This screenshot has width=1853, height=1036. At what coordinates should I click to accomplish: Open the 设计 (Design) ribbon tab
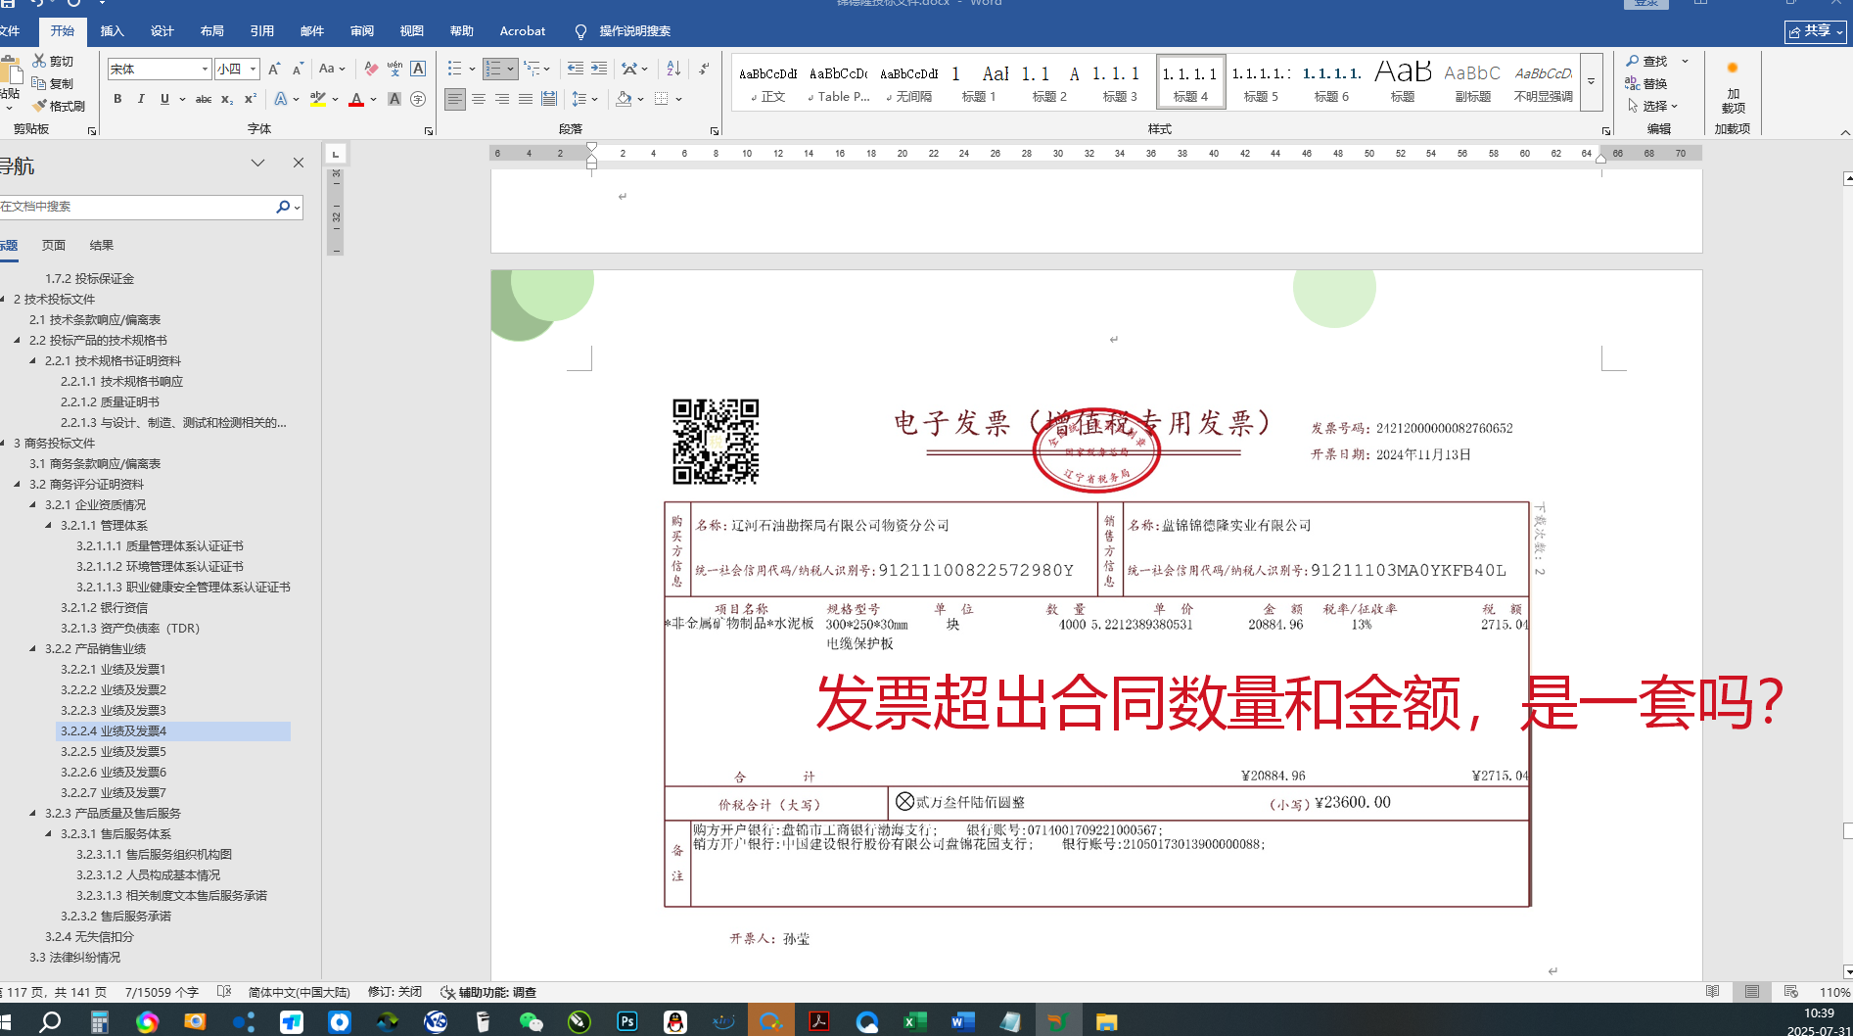162,31
